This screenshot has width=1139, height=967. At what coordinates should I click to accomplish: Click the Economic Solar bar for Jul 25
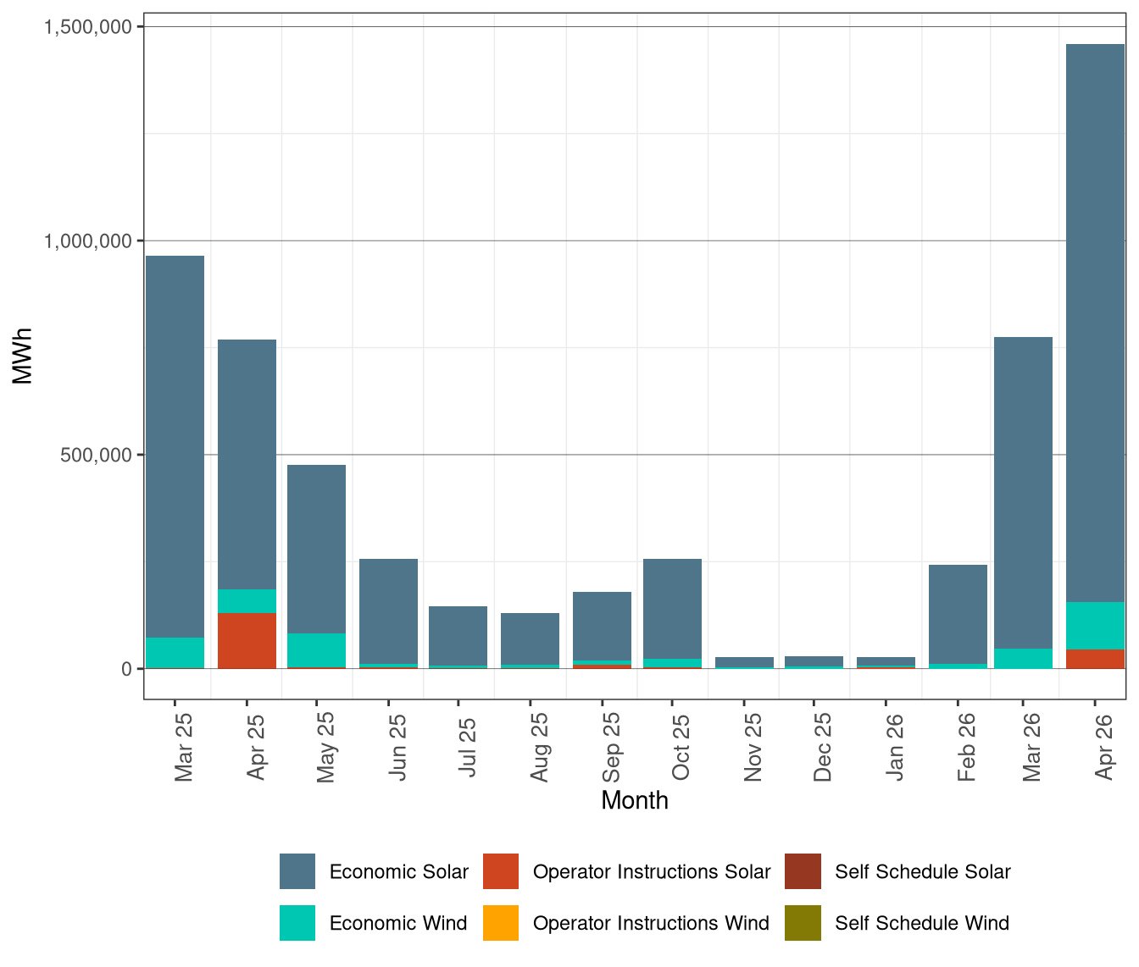pyautogui.click(x=458, y=636)
